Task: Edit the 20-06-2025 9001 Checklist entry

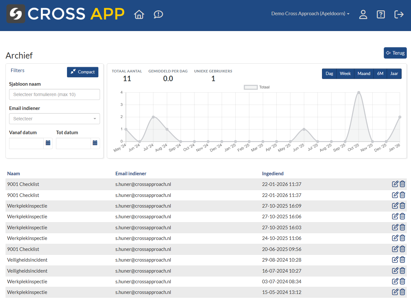Action: (x=395, y=249)
